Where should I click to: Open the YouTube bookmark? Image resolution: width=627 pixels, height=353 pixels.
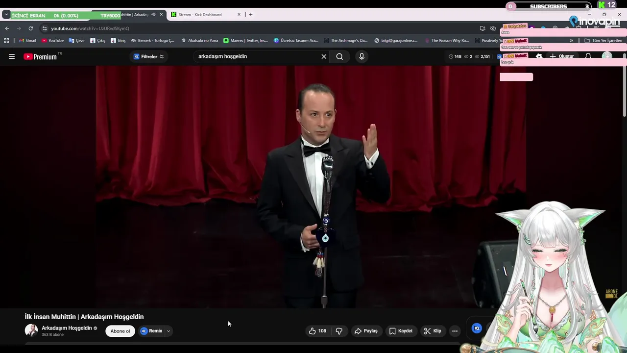pos(52,41)
